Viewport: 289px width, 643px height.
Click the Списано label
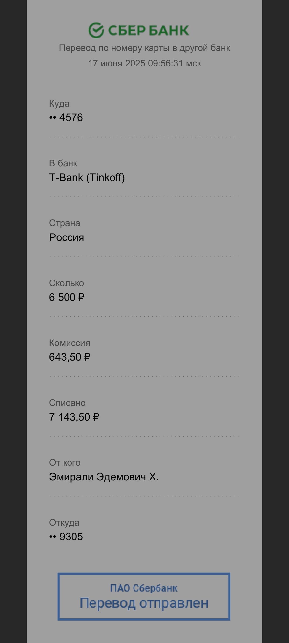tap(67, 403)
